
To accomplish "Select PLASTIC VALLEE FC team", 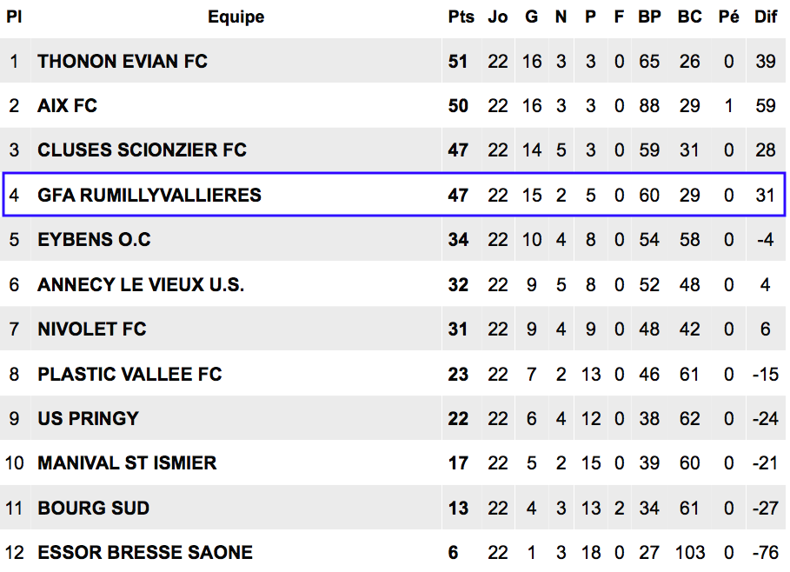I will coord(130,375).
